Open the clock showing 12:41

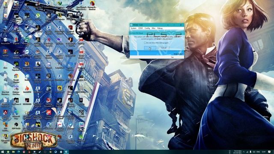[x=264, y=152]
